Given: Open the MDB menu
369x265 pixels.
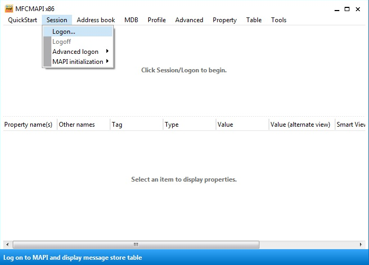Looking at the screenshot, I should pos(131,20).
